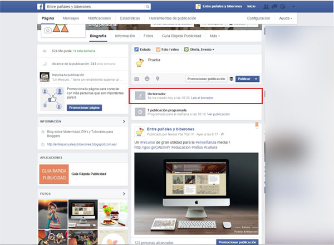Click the Promocionar página button
Viewport: 334px width, 245px height.
click(85, 107)
